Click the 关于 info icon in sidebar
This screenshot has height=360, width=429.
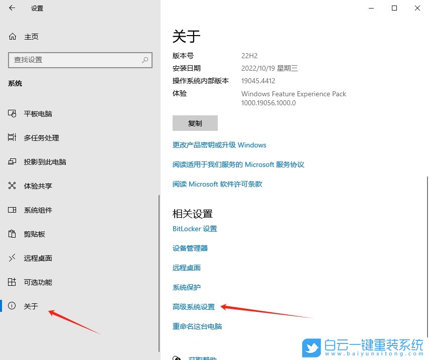coord(11,306)
